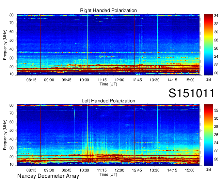
Task: Click the 09:45 tick on the right-handed plot
Action: coord(67,80)
